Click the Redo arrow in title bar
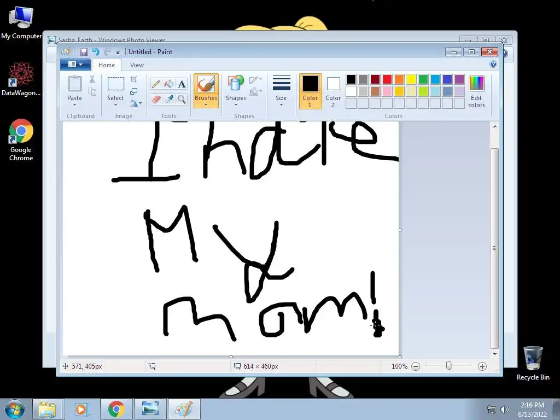The height and width of the screenshot is (420, 560). [x=108, y=52]
